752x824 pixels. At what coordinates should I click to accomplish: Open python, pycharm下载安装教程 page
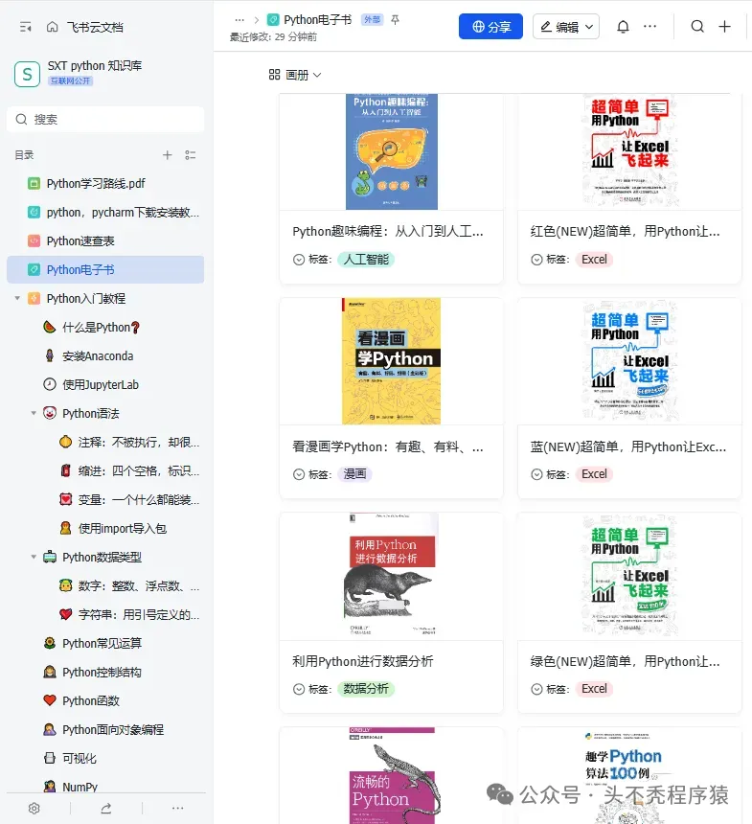click(x=105, y=213)
